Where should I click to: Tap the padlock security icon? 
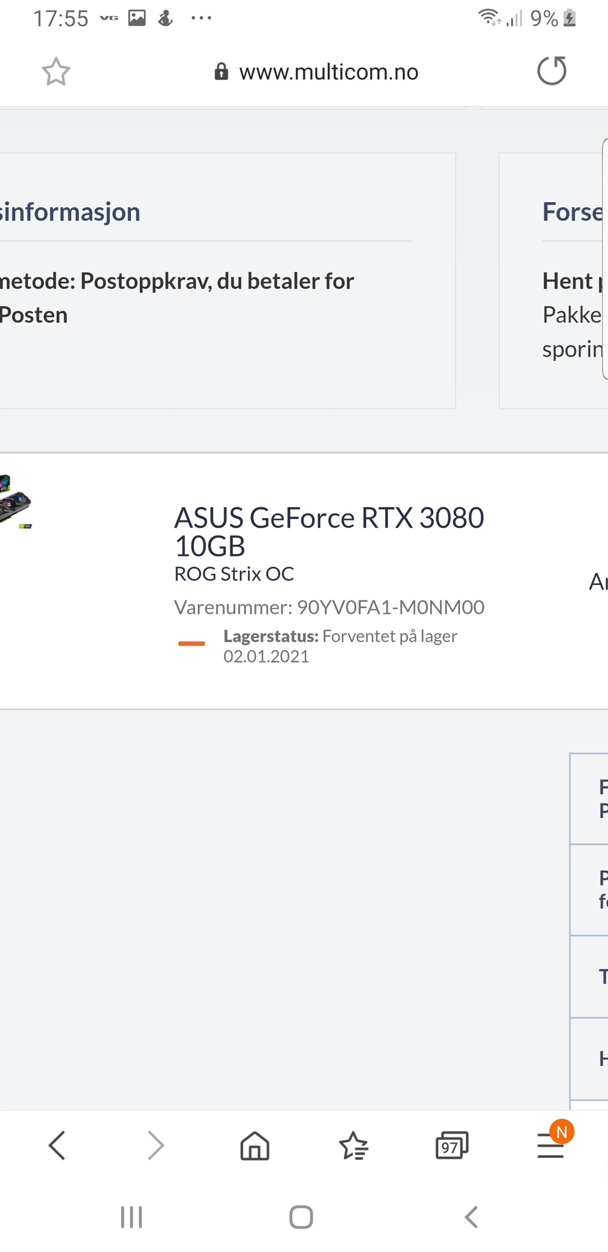221,71
